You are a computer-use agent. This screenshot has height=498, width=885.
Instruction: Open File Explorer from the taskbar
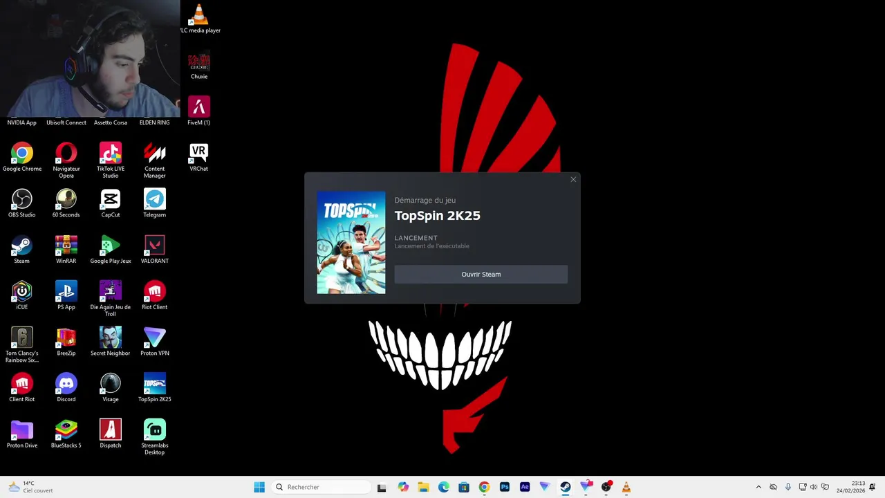tap(423, 487)
